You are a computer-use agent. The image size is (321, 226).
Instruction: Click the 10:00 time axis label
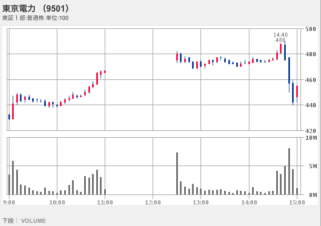coord(57,202)
